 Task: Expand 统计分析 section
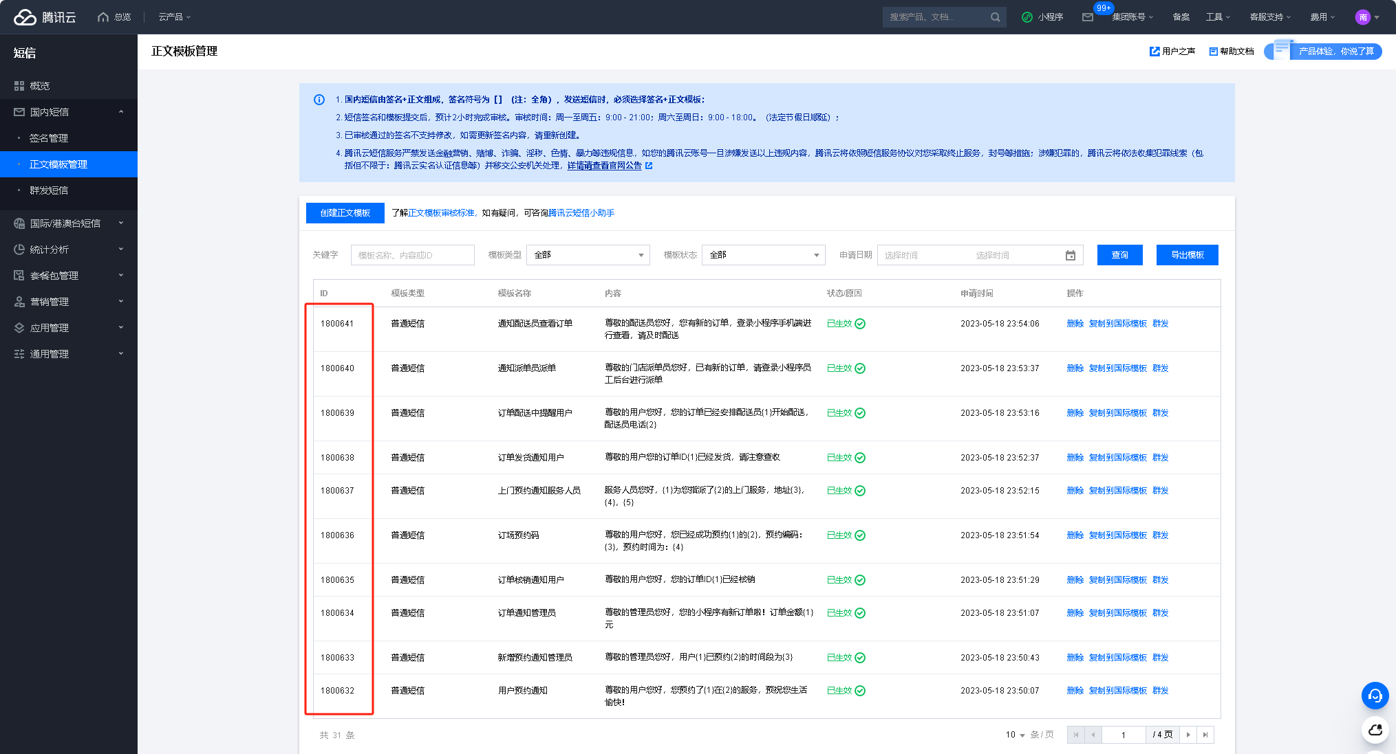point(69,250)
